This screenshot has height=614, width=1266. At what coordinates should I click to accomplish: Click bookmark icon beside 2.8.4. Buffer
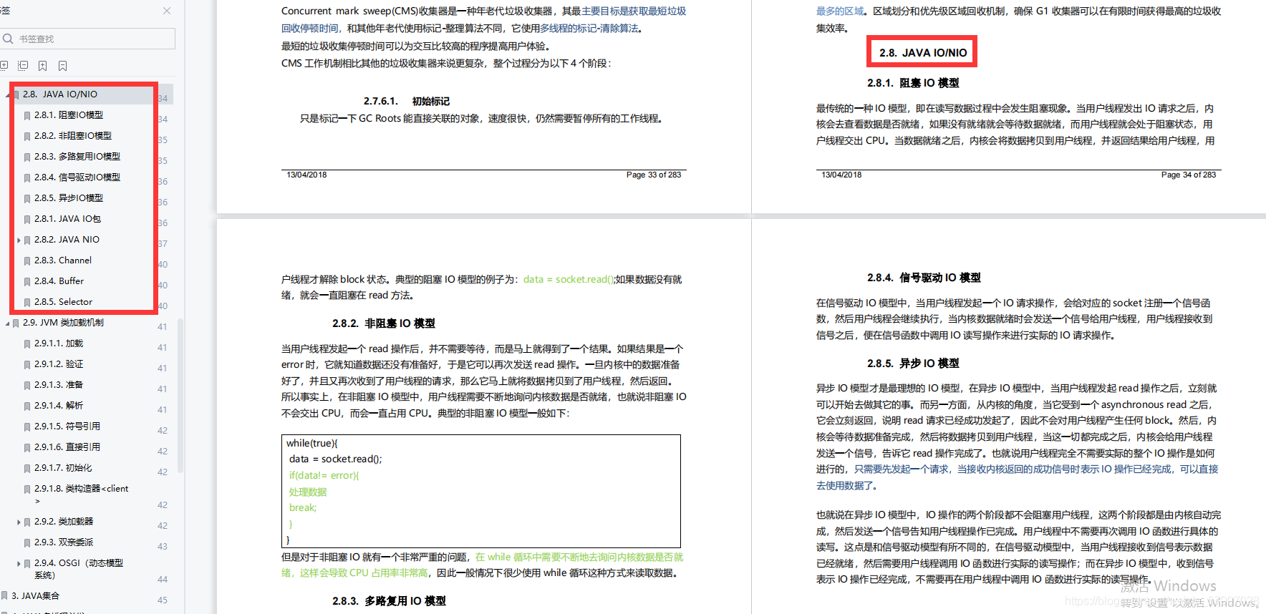point(27,281)
